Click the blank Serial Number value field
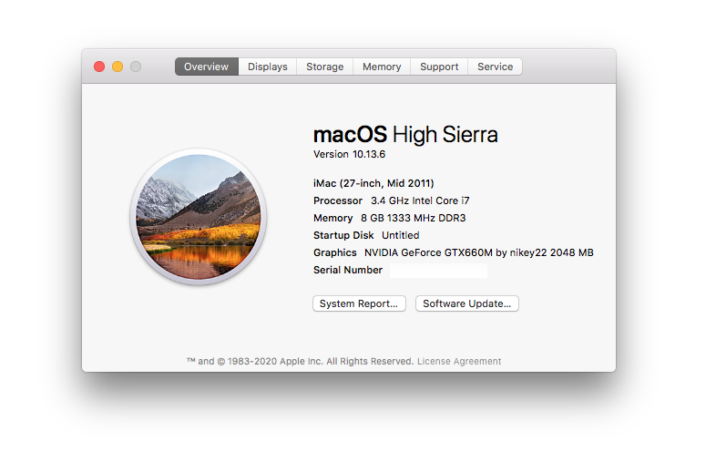 [x=438, y=271]
